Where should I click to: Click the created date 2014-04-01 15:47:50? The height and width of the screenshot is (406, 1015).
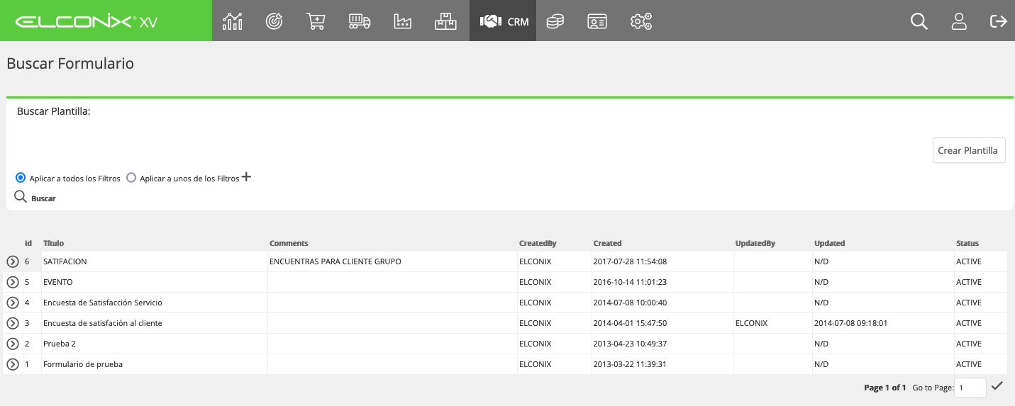click(630, 323)
